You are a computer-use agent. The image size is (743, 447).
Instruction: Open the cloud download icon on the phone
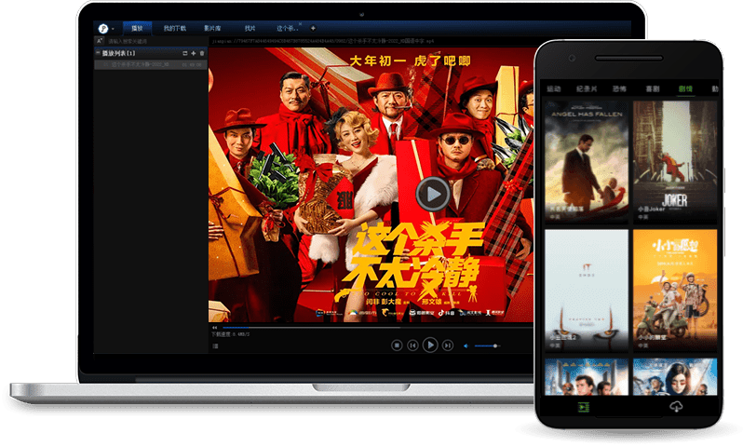(676, 407)
